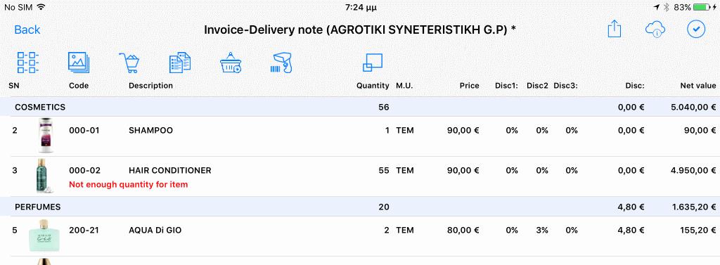Viewport: 720px width, 265px height.
Task: Tap the shopping cart icon
Action: (x=129, y=63)
